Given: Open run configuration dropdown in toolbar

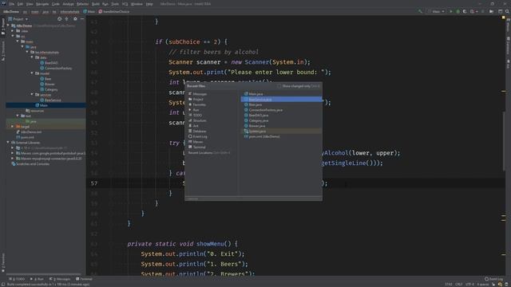Looking at the screenshot, I should tap(437, 12).
